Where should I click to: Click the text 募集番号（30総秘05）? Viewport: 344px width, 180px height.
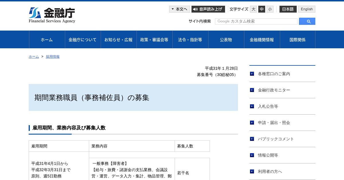point(217,75)
